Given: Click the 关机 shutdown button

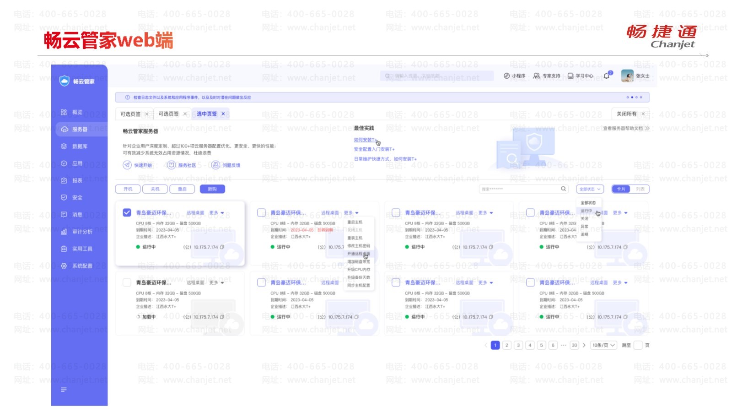Looking at the screenshot, I should tap(155, 189).
